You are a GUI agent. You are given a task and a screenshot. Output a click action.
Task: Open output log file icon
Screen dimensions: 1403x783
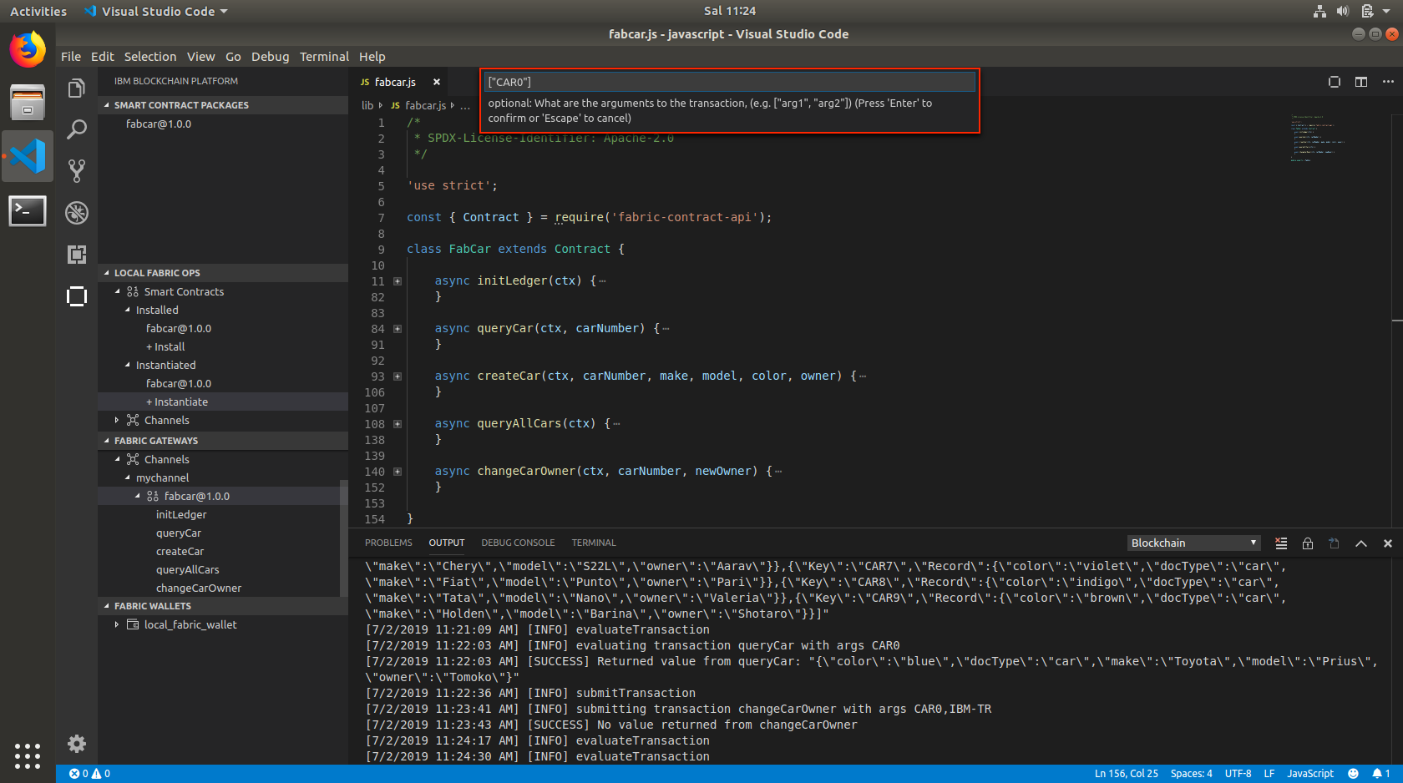[x=1335, y=543]
